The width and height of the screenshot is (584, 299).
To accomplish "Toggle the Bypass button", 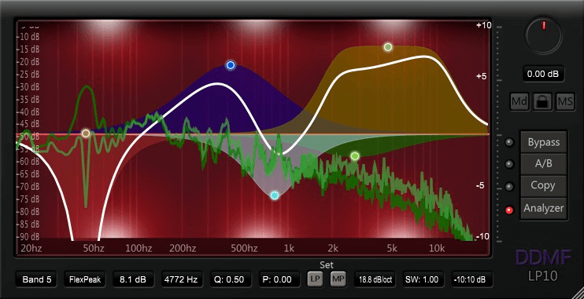I will coord(544,142).
